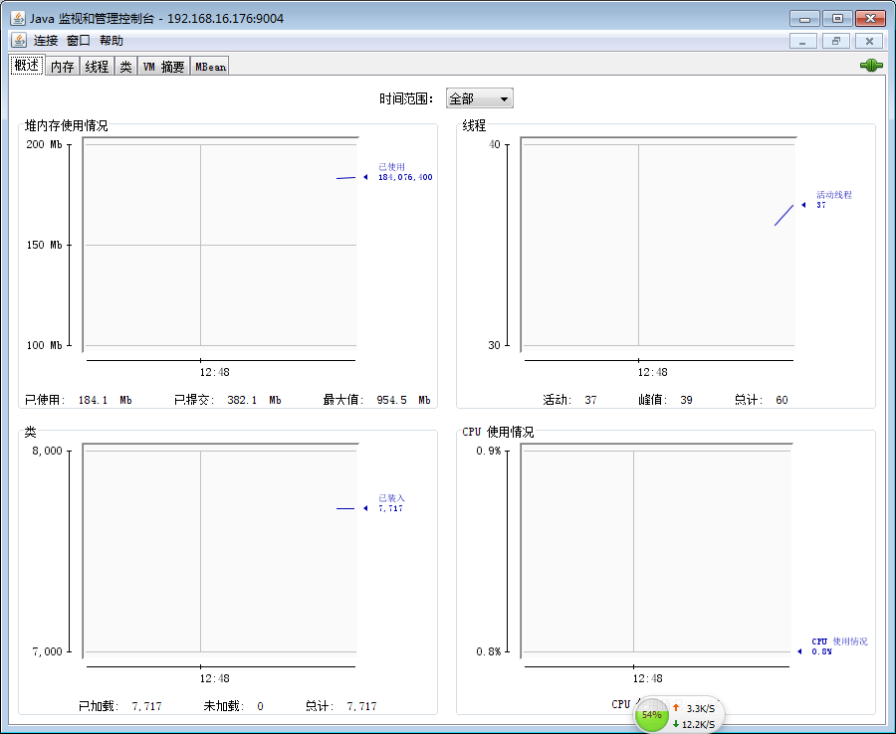Viewport: 896px width, 734px height.
Task: Open the 时间范围 dropdown showing 全部
Action: pos(479,98)
